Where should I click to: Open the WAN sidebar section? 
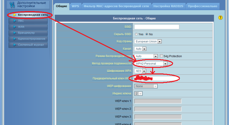tap(28, 27)
